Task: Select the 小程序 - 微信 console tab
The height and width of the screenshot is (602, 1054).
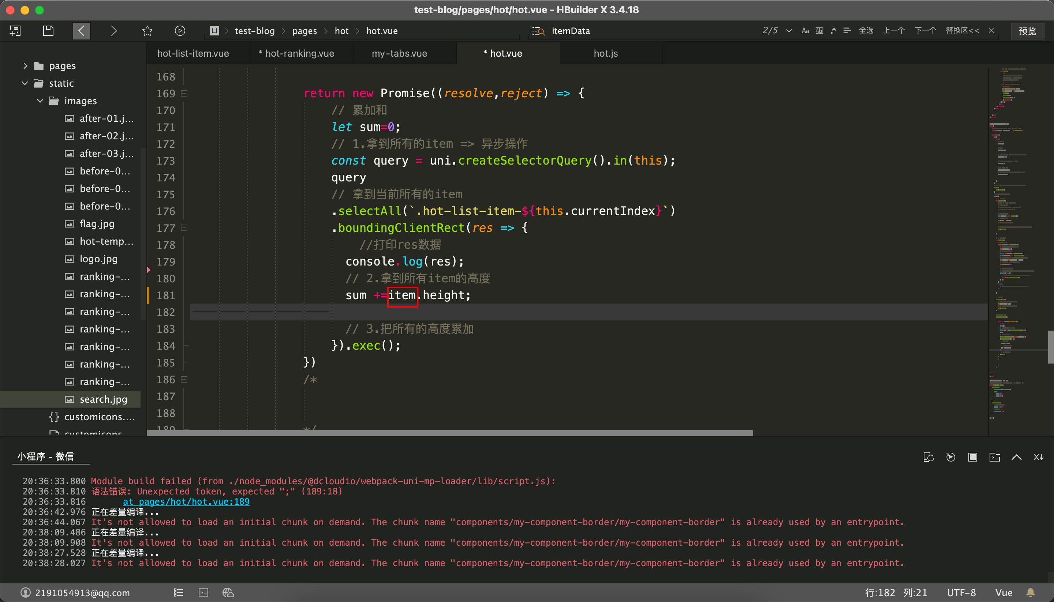Action: point(45,456)
